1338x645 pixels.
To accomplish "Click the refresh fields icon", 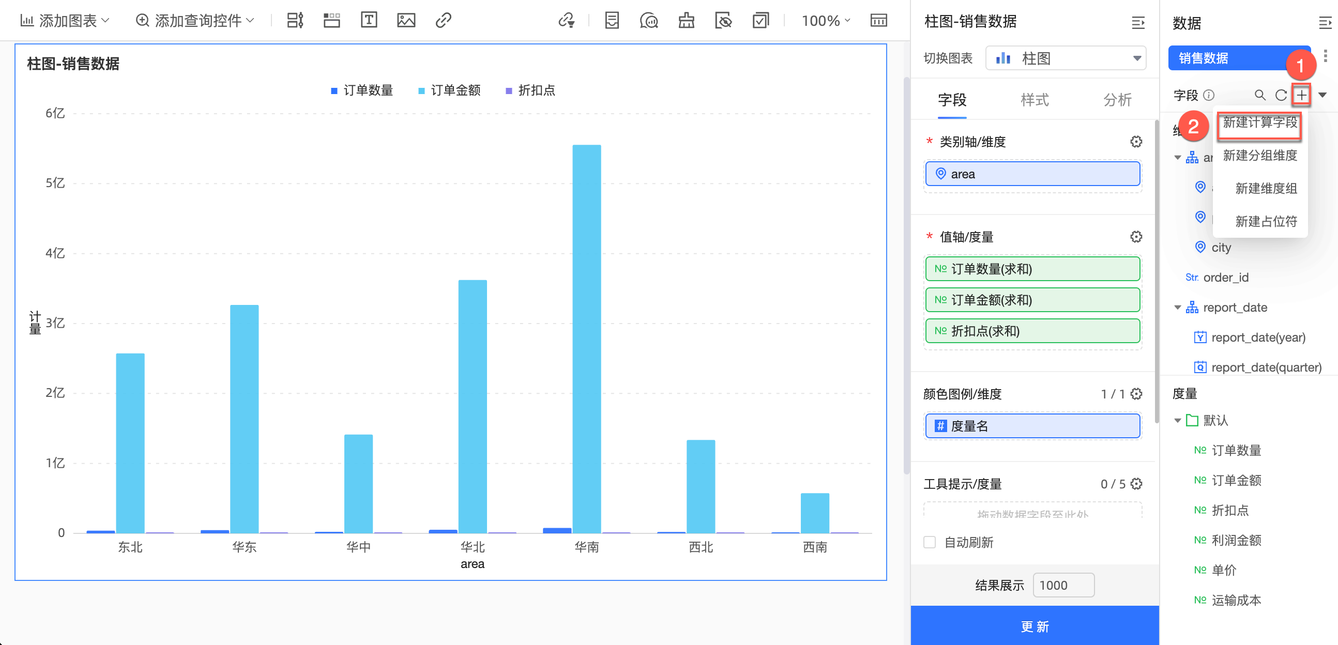I will tap(1281, 95).
